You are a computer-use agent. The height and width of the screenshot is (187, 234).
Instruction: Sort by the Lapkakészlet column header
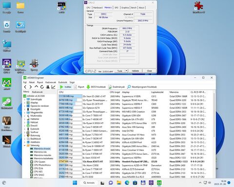click(x=157, y=92)
